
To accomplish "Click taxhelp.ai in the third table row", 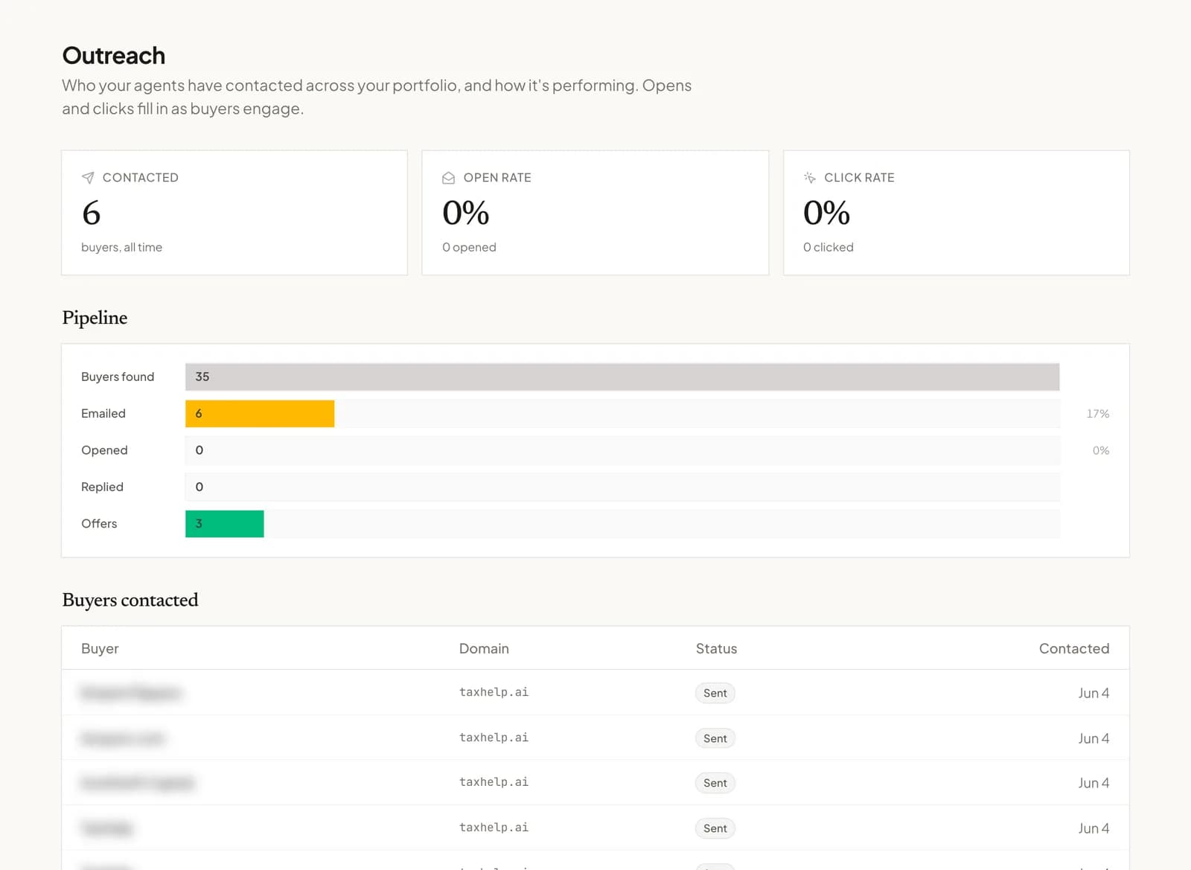I will [494, 782].
